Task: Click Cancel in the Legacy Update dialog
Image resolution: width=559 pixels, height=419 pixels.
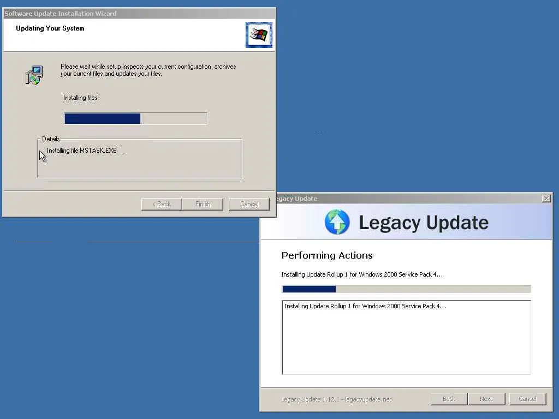Action: point(528,399)
